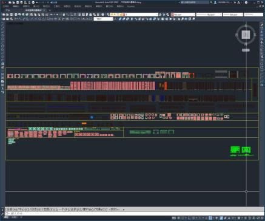Screen dimensions: 265x221
Task: Expand the layer list dropdown arrow
Action: click(156, 15)
